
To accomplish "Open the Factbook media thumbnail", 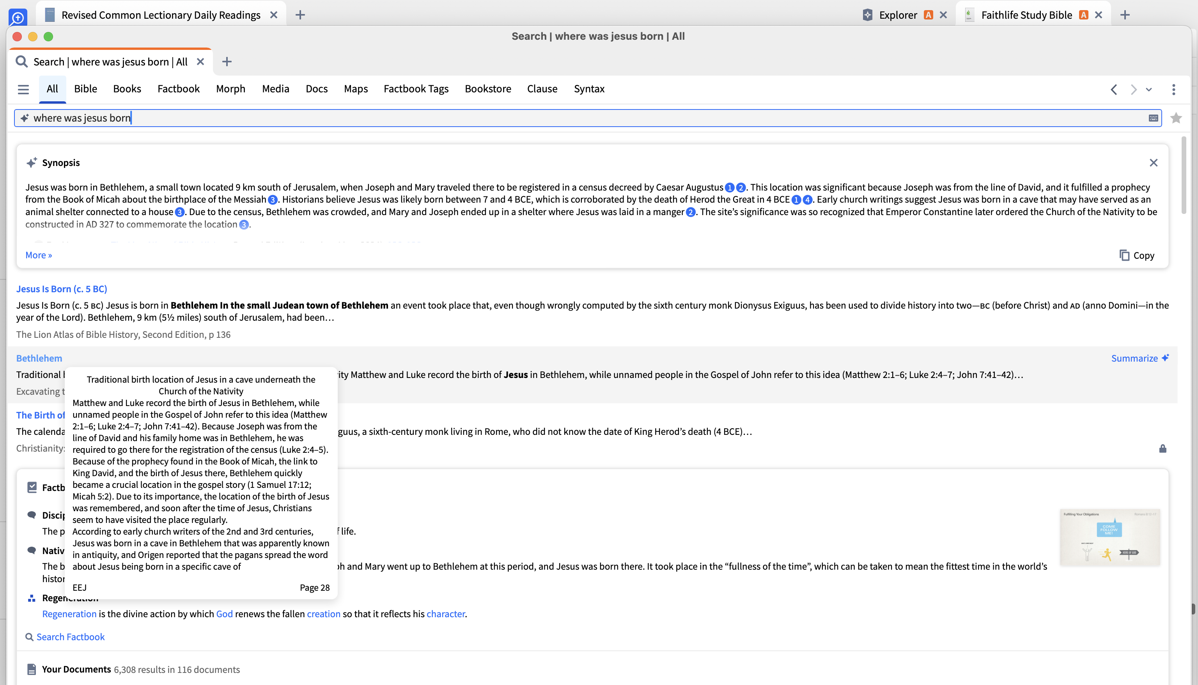I will (x=1109, y=537).
